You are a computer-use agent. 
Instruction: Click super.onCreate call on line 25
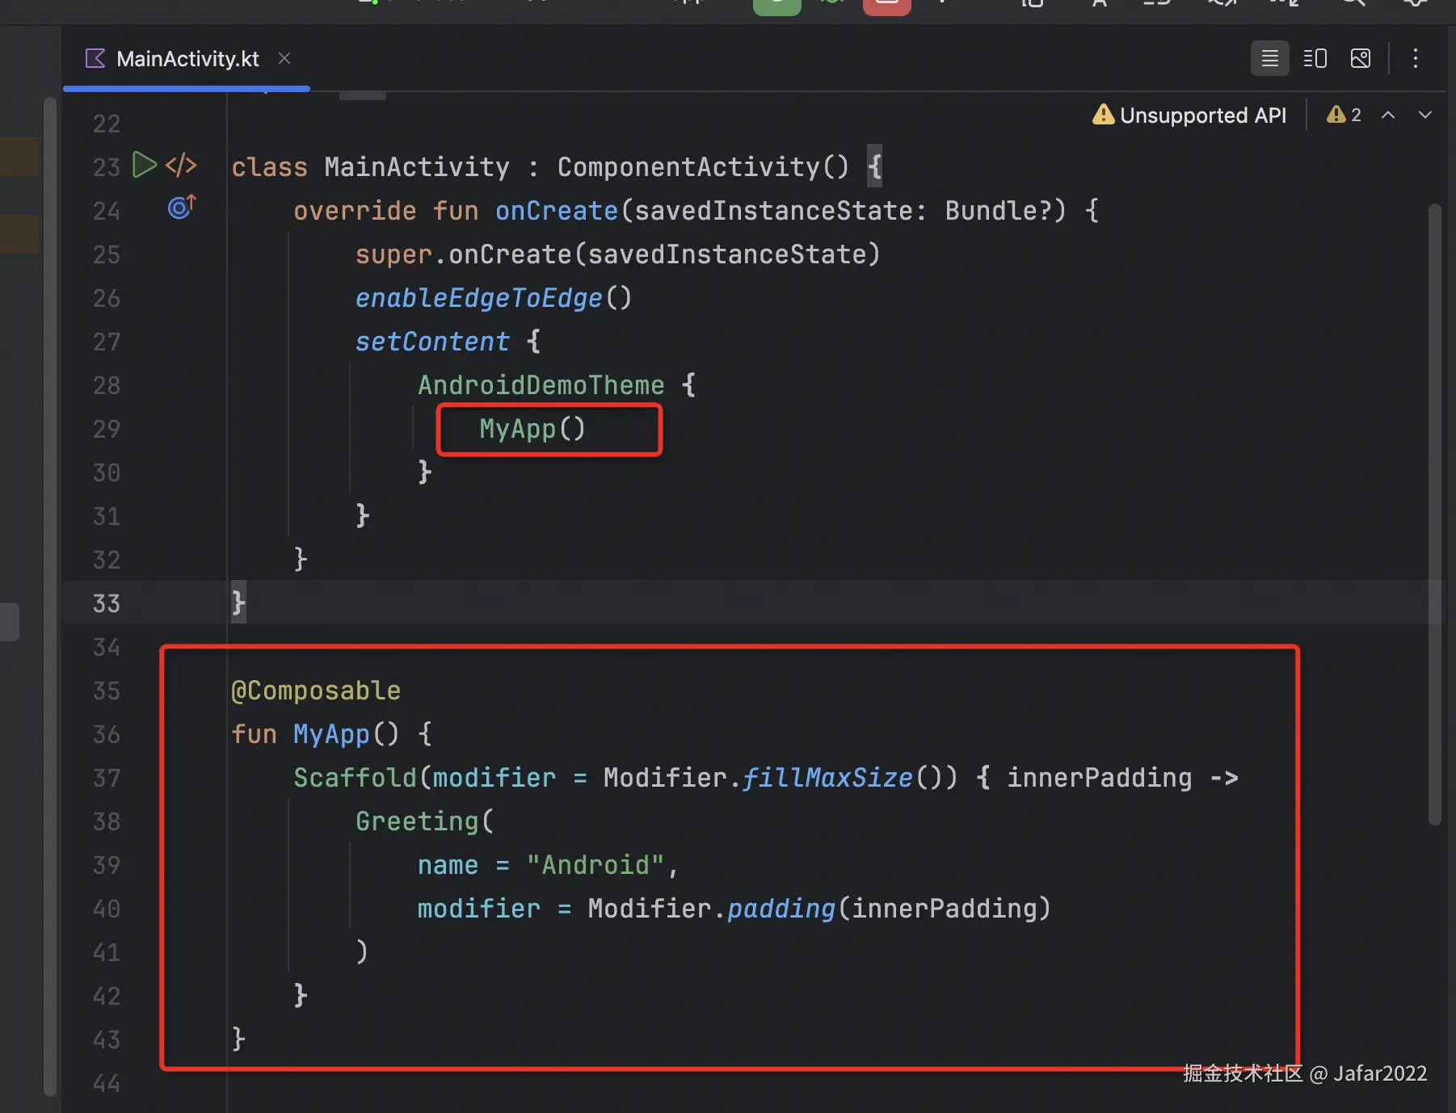click(617, 254)
